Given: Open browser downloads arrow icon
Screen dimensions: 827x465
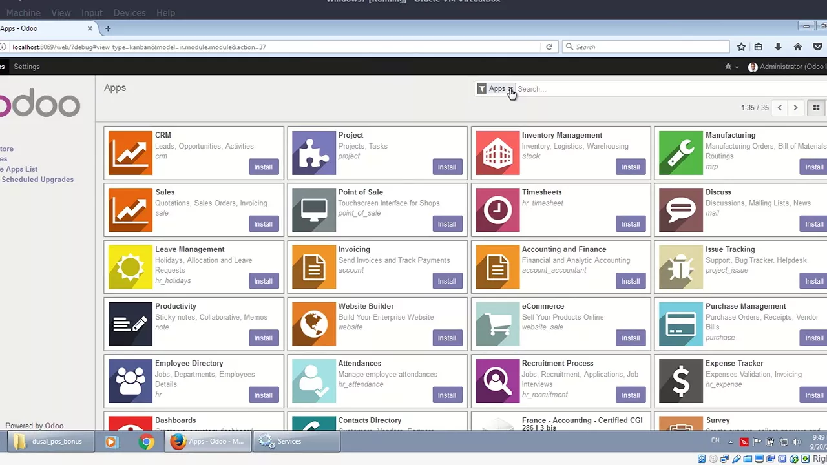Looking at the screenshot, I should click(x=778, y=46).
